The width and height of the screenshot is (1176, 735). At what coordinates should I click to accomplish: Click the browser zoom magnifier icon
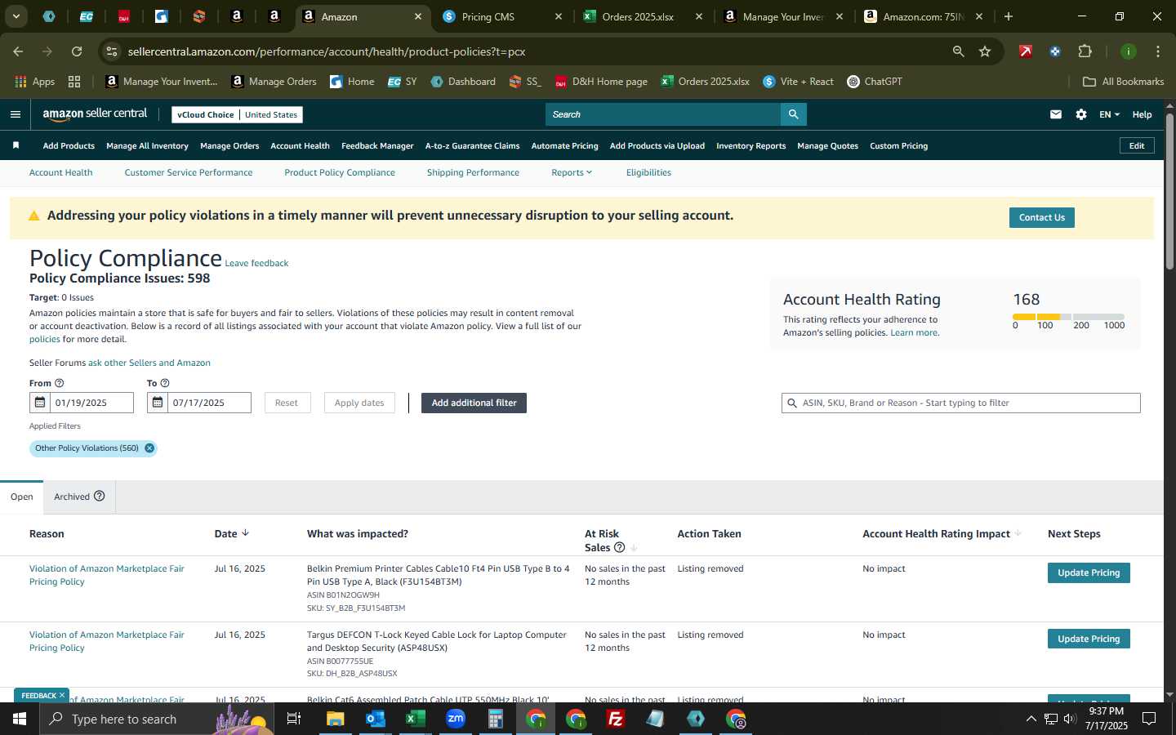coord(958,51)
